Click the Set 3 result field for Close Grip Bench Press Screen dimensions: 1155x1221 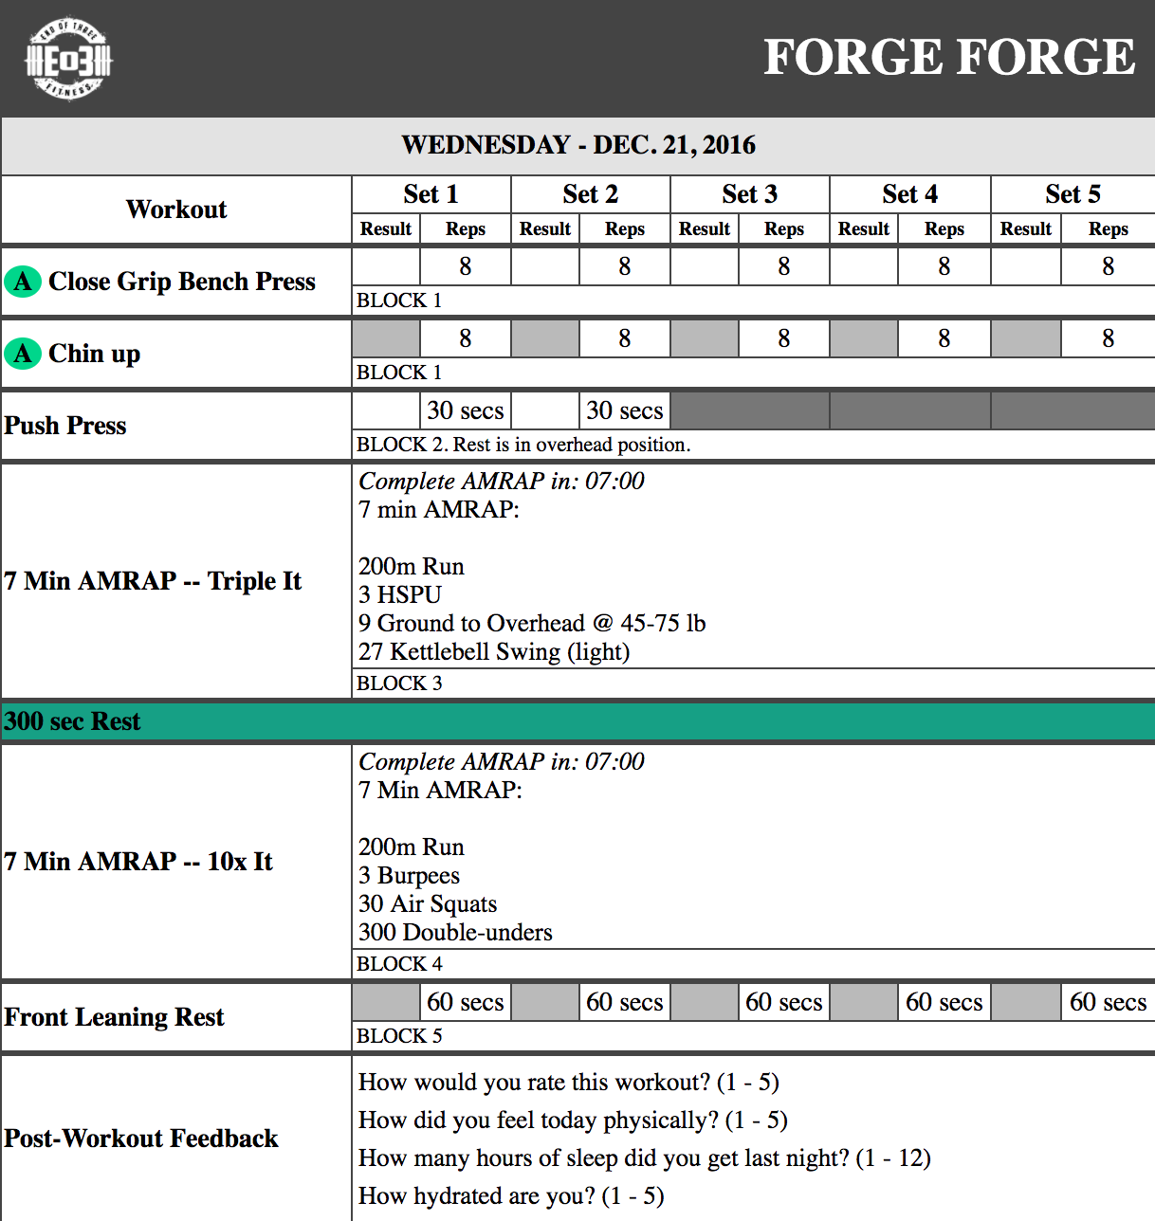[x=705, y=266]
